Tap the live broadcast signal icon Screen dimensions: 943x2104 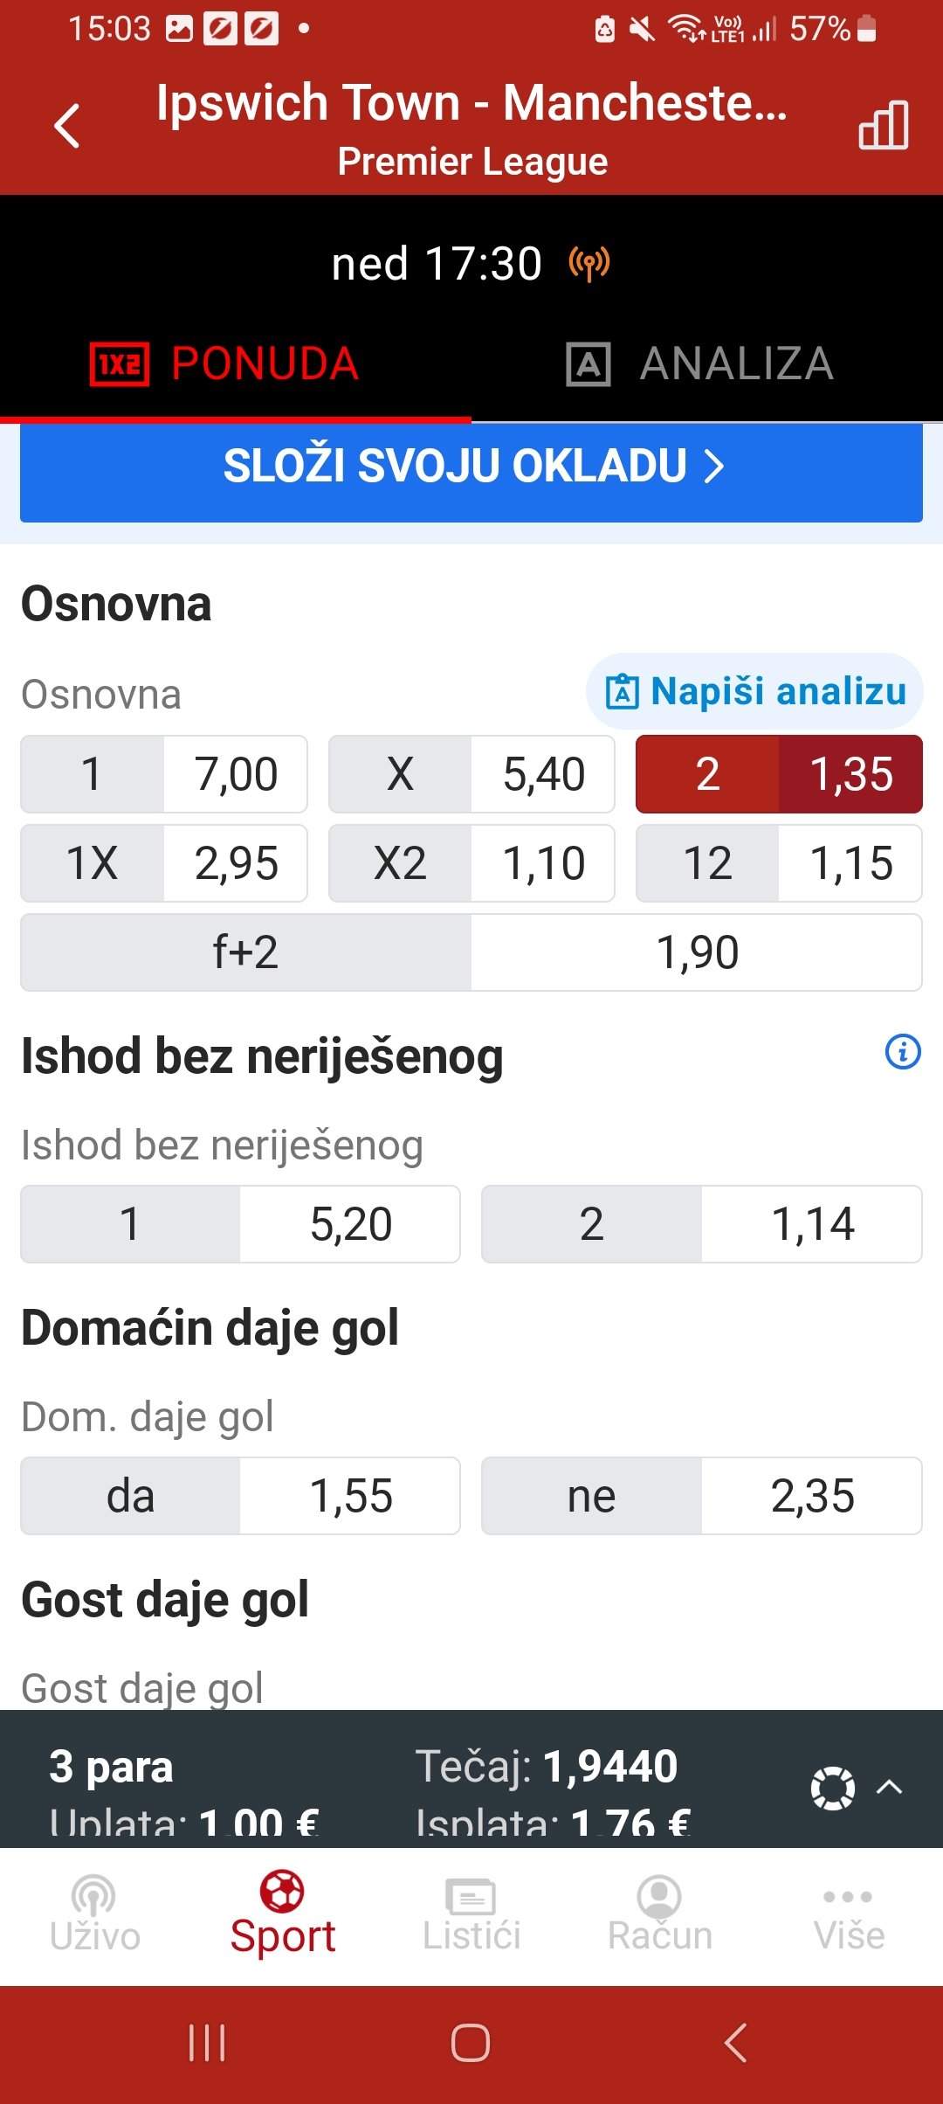click(x=589, y=264)
